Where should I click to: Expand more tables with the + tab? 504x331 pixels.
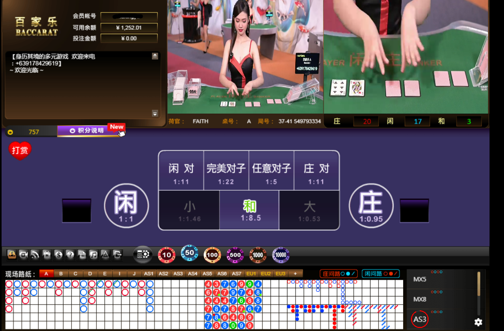296,274
